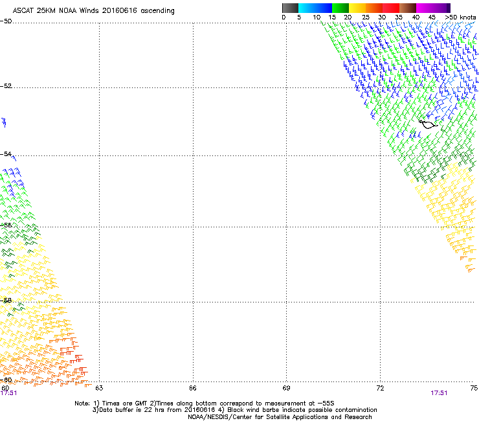This screenshot has height=421, width=479.
Task: Click the cyan 5-10 knots legend segment
Action: click(307, 8)
